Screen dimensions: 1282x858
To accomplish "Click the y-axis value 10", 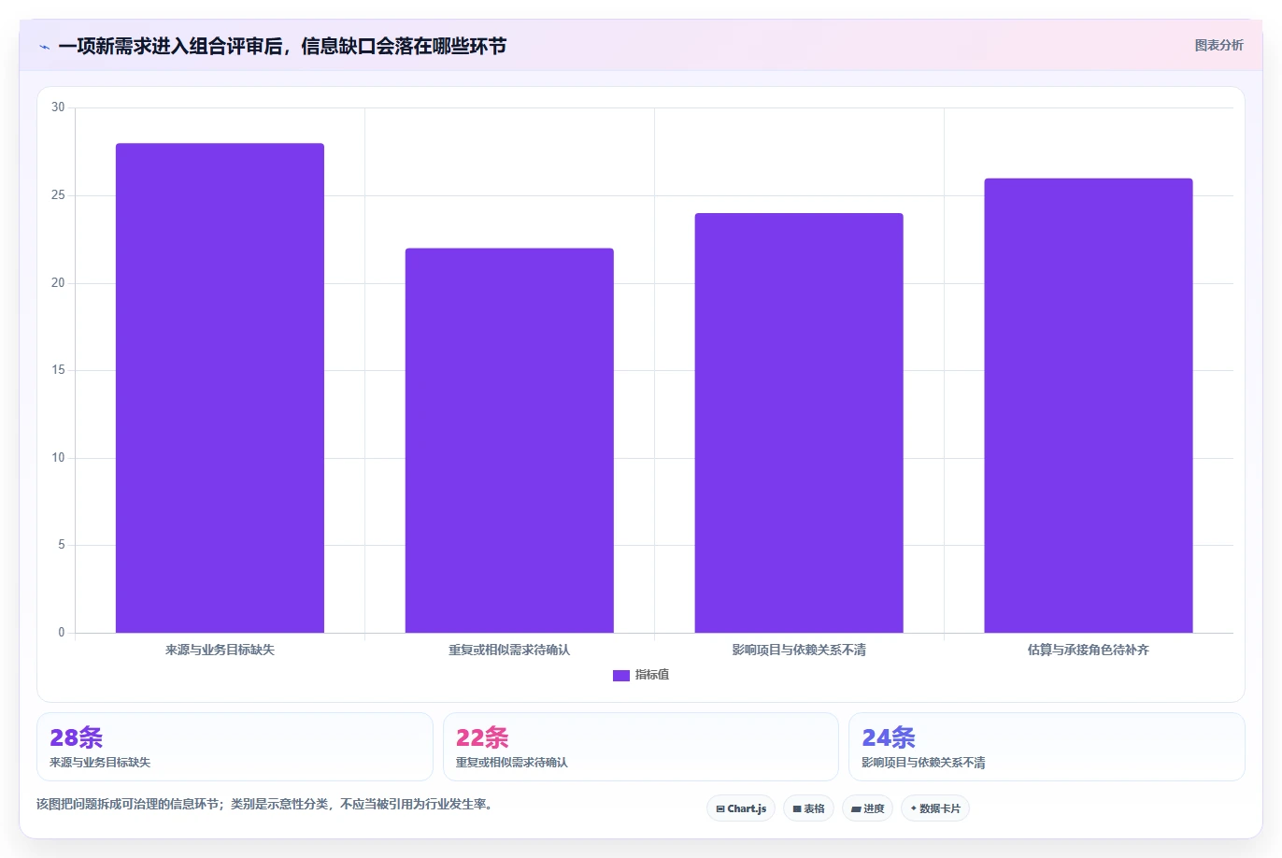I will click(58, 458).
